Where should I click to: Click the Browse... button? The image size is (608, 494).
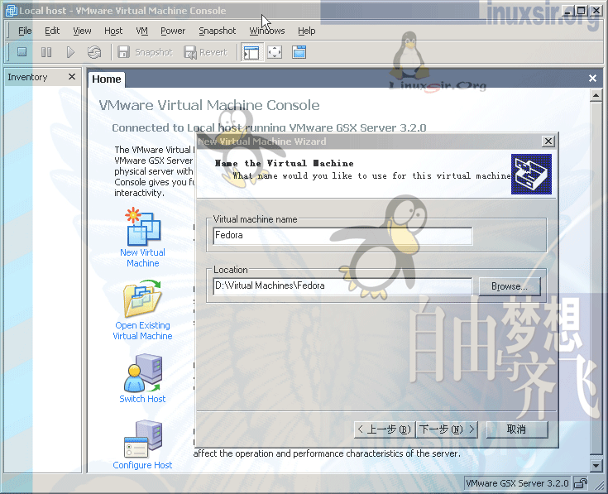pyautogui.click(x=510, y=286)
